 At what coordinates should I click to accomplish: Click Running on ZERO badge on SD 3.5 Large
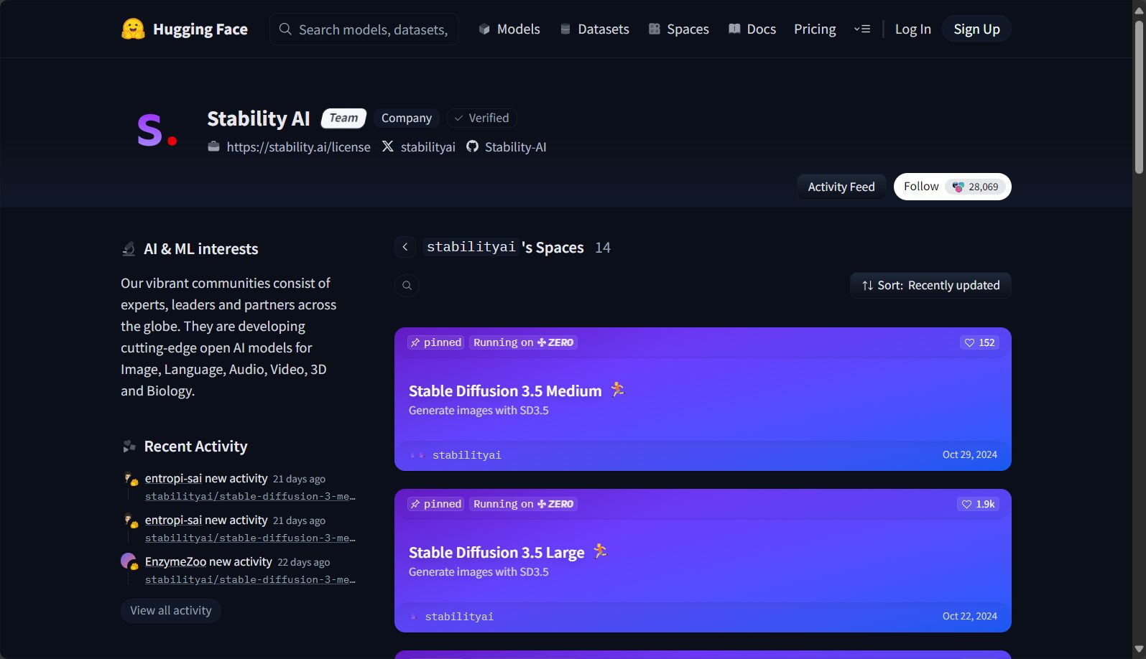tap(523, 504)
